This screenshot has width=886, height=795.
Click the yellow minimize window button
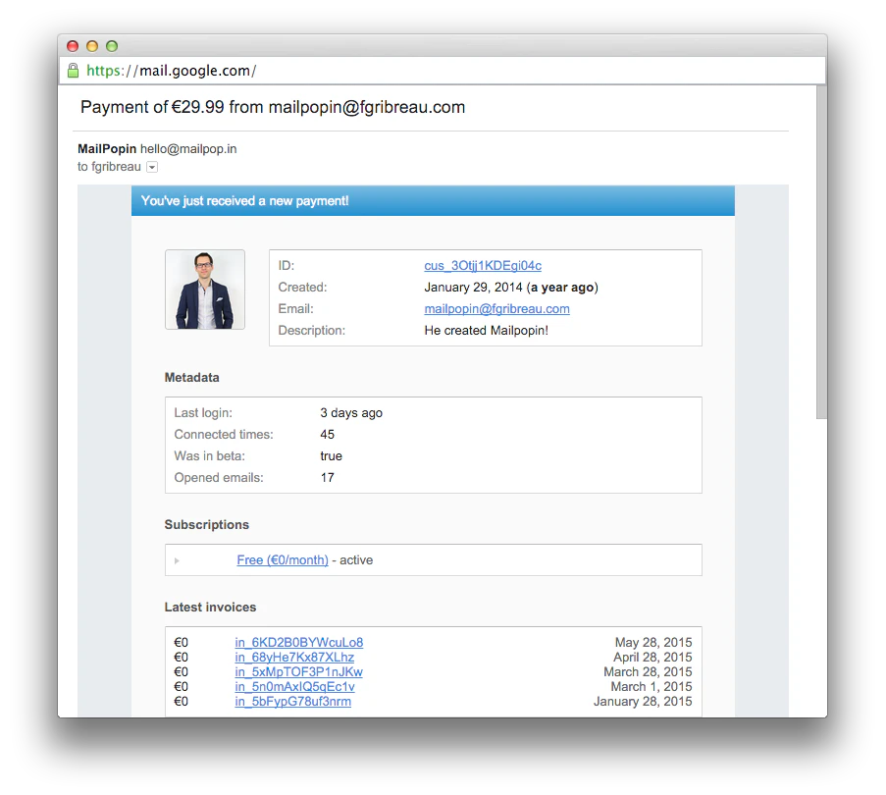click(92, 46)
